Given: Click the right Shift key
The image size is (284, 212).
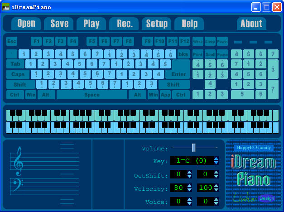Looking at the screenshot, I should pos(174,84).
